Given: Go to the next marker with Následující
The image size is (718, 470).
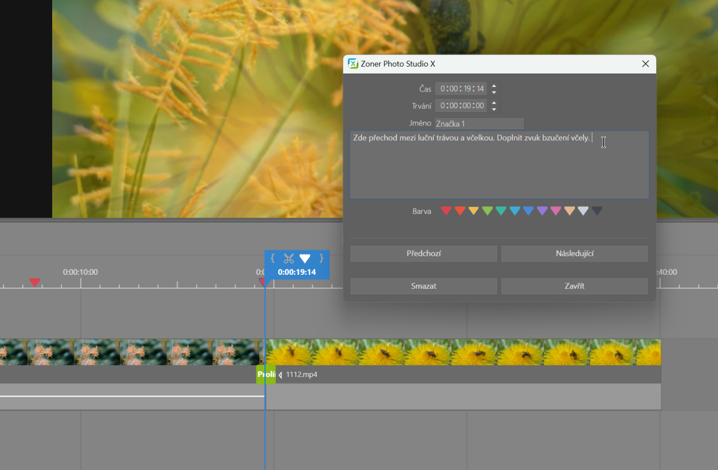Looking at the screenshot, I should click(x=574, y=254).
